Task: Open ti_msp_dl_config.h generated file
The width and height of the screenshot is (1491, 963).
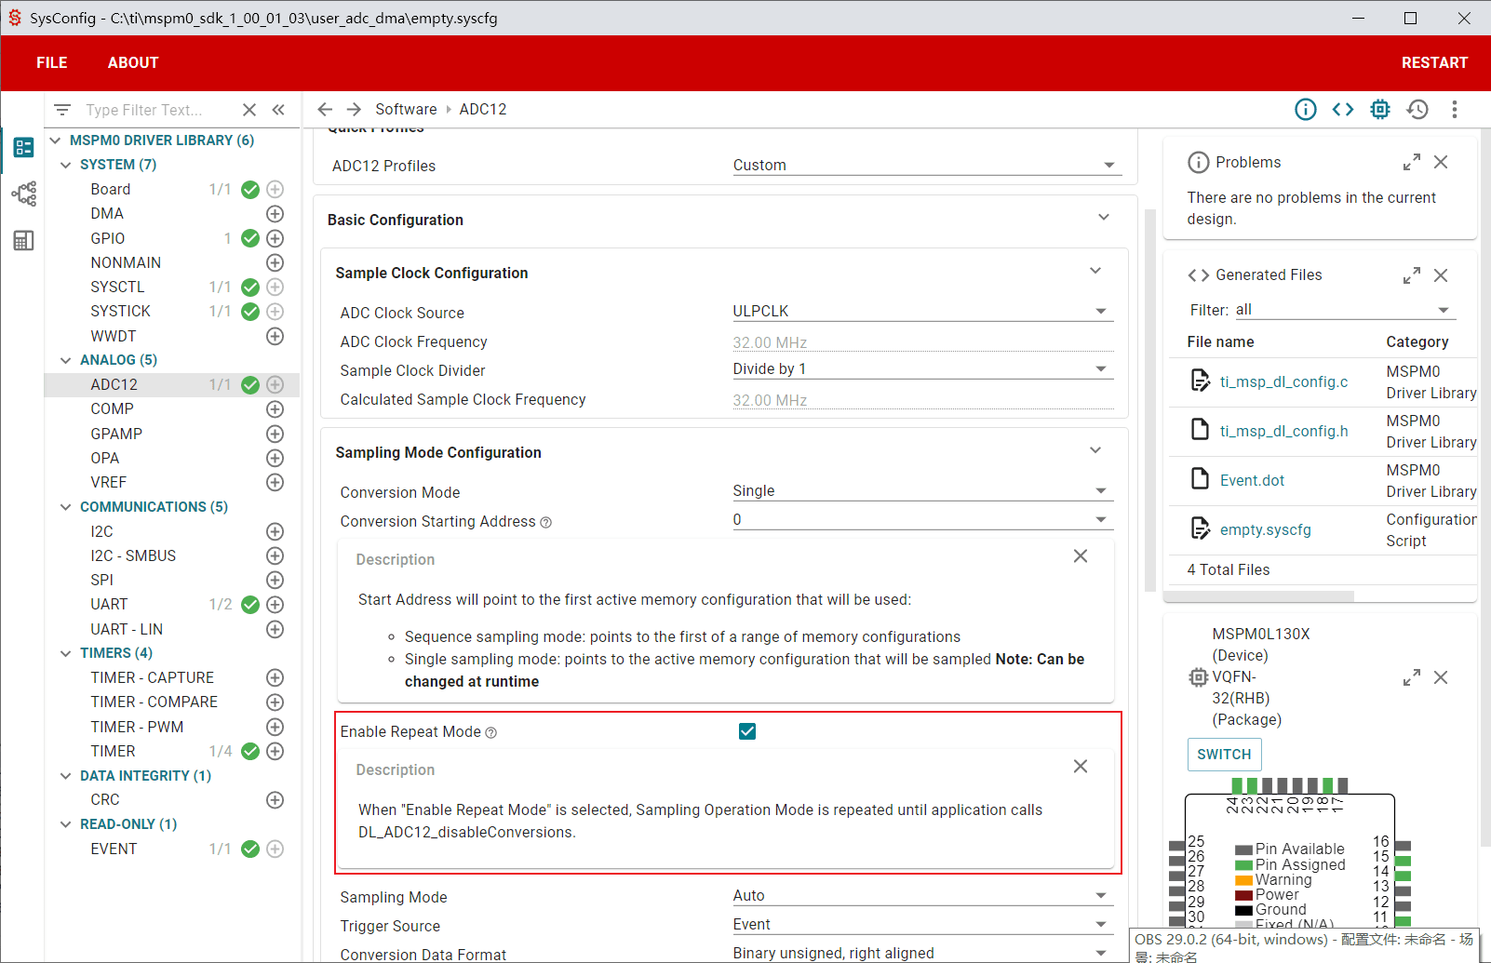Action: [x=1283, y=431]
